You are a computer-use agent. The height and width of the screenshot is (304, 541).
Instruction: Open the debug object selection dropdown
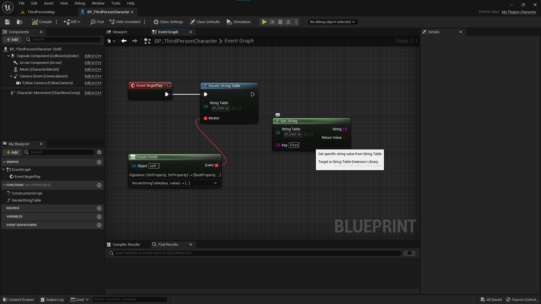[332, 22]
